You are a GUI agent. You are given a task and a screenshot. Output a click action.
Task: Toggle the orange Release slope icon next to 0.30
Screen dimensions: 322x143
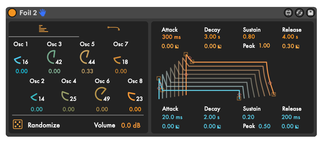(297, 47)
